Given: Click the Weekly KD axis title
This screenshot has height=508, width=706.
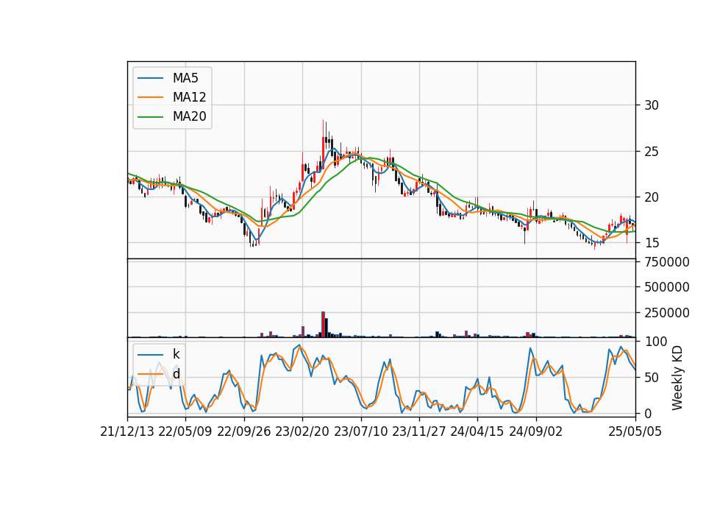Looking at the screenshot, I should tap(677, 378).
